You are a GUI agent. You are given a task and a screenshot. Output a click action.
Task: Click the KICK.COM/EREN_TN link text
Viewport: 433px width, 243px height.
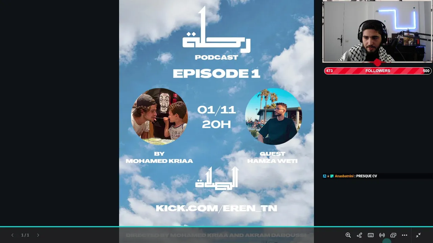click(216, 208)
